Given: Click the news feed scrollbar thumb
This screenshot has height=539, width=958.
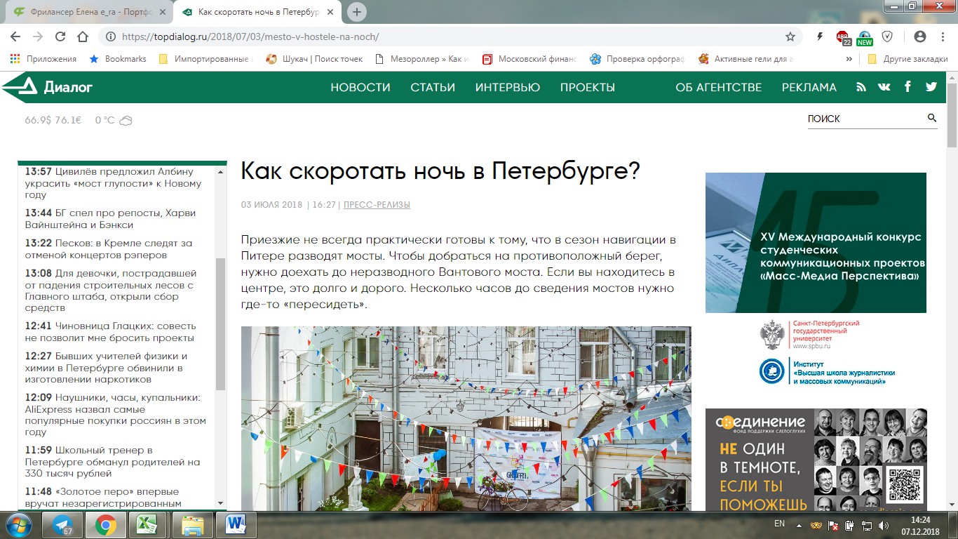Looking at the screenshot, I should [x=221, y=323].
